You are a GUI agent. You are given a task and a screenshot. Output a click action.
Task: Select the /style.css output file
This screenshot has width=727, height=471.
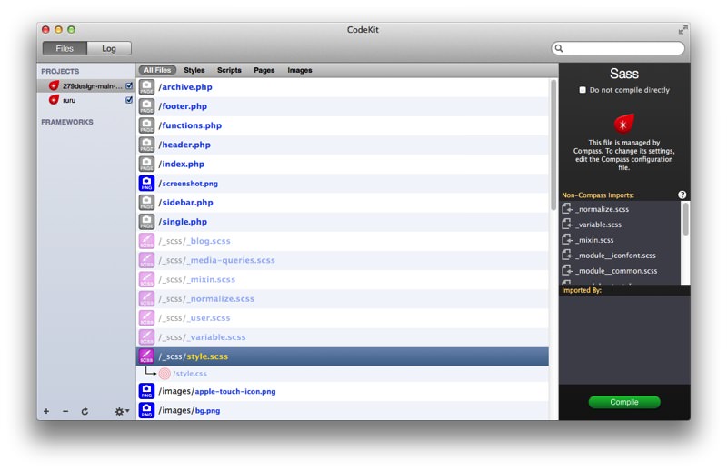[190, 374]
